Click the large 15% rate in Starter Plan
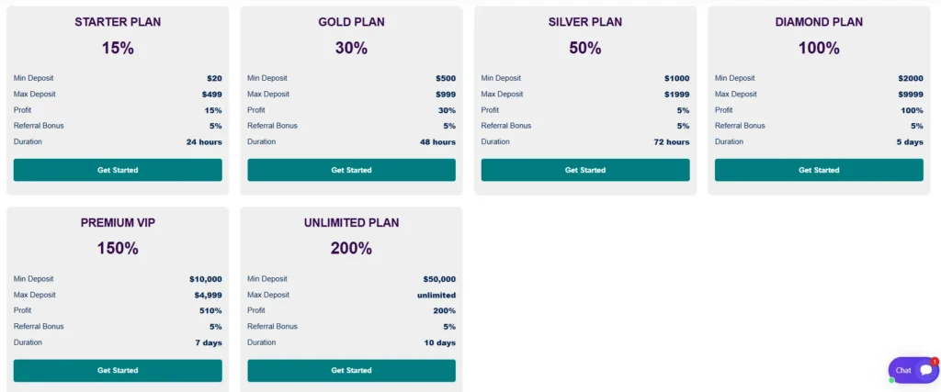This screenshot has height=392, width=941. pos(118,48)
